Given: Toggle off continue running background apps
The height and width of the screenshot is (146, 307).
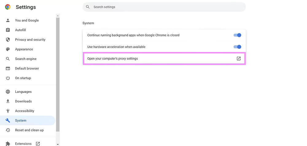Looking at the screenshot, I should 237,35.
